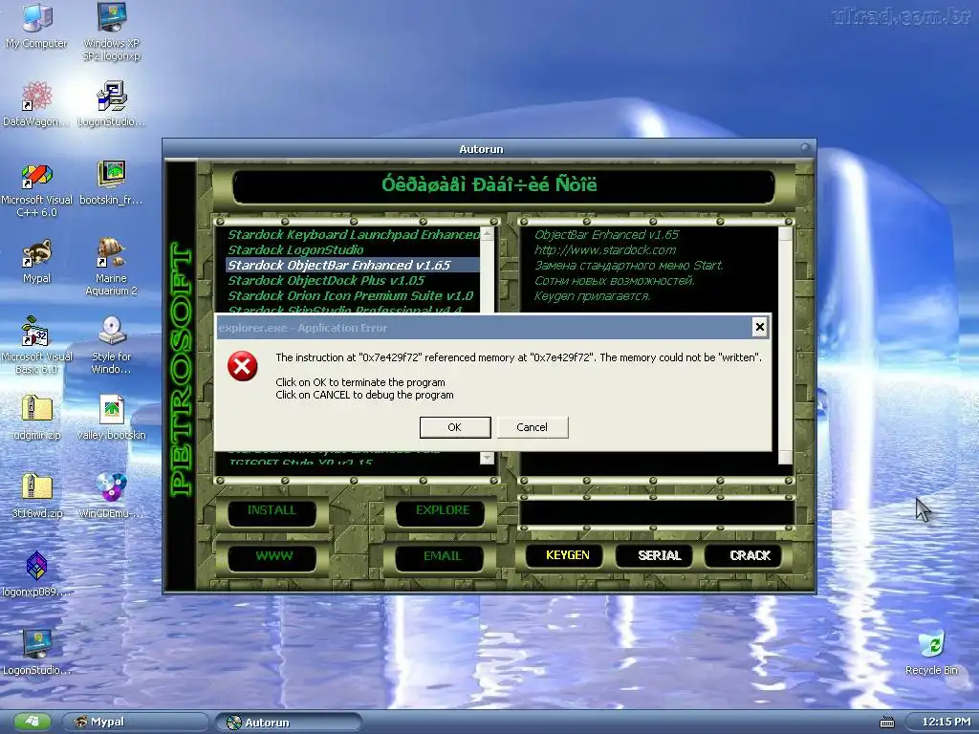Select Stardock ObjectBar Enhanced v1.65 entry
The image size is (979, 734).
pos(353,266)
